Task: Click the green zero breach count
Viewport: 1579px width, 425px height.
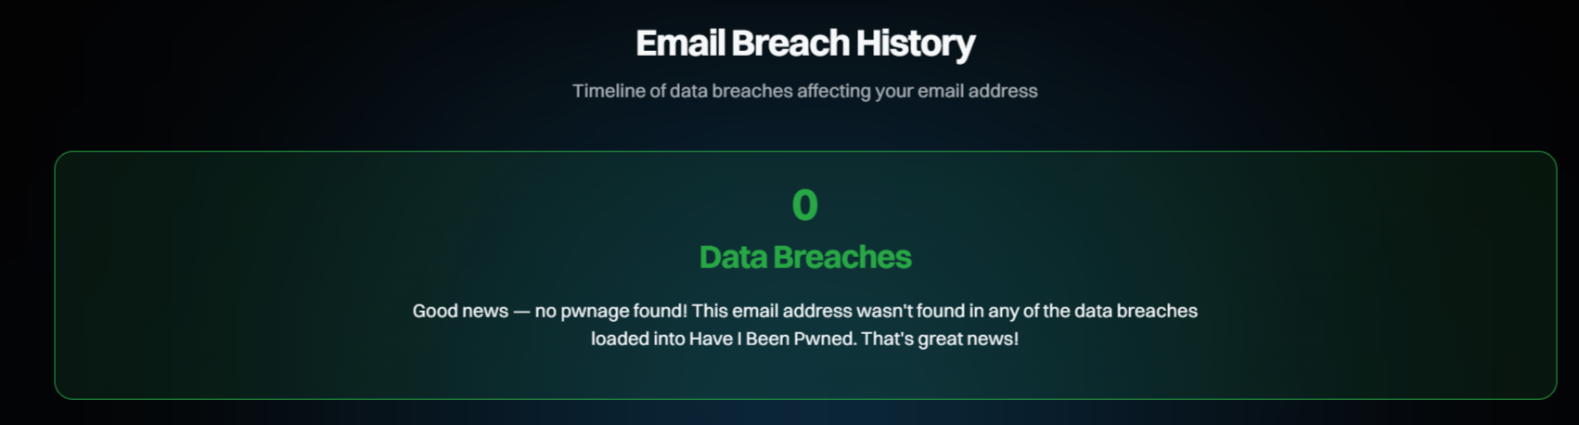Action: point(804,205)
